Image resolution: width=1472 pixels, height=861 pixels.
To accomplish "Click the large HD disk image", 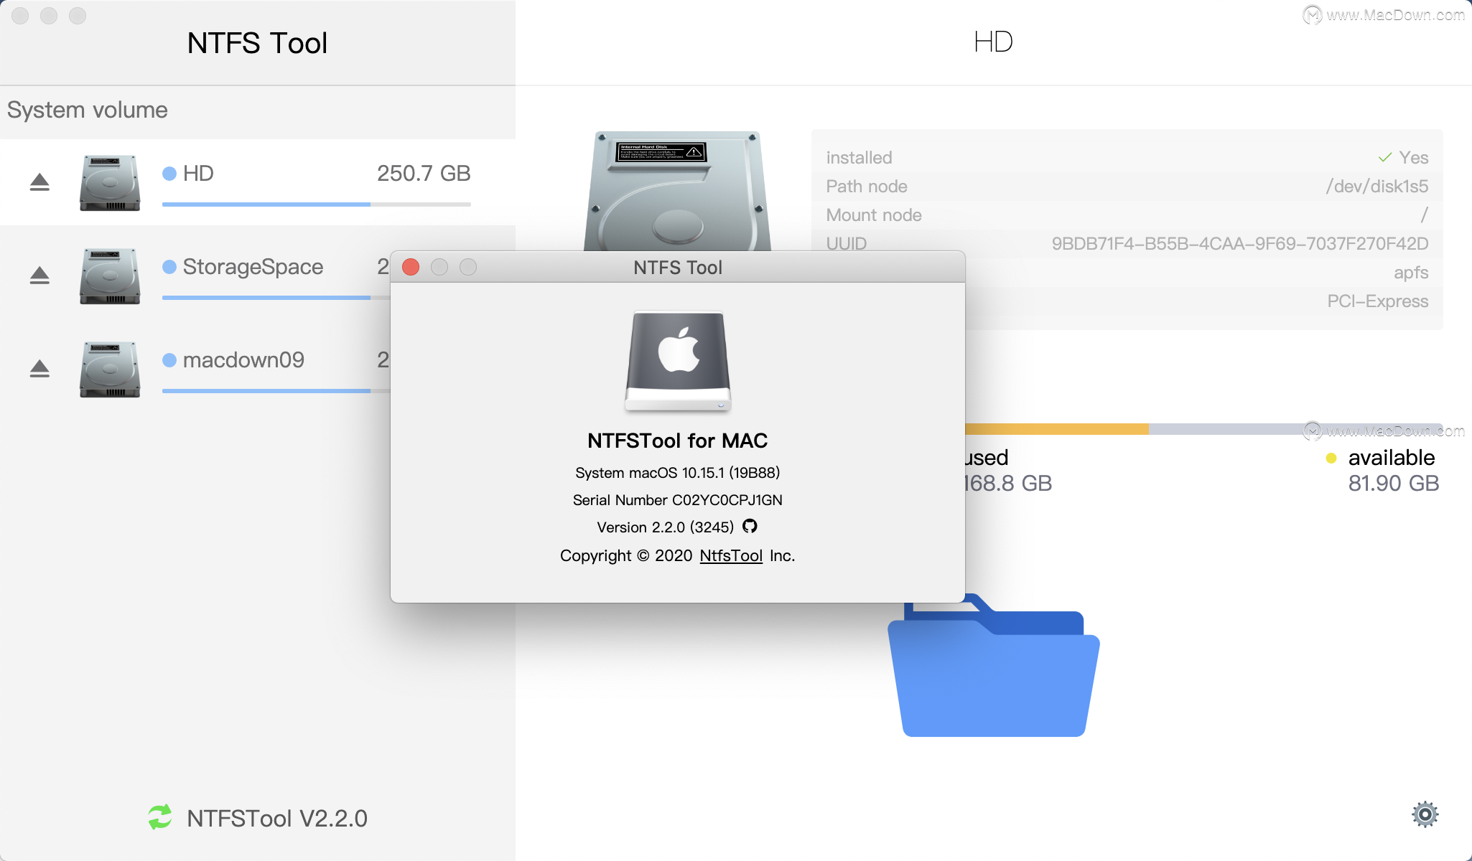I will [678, 191].
